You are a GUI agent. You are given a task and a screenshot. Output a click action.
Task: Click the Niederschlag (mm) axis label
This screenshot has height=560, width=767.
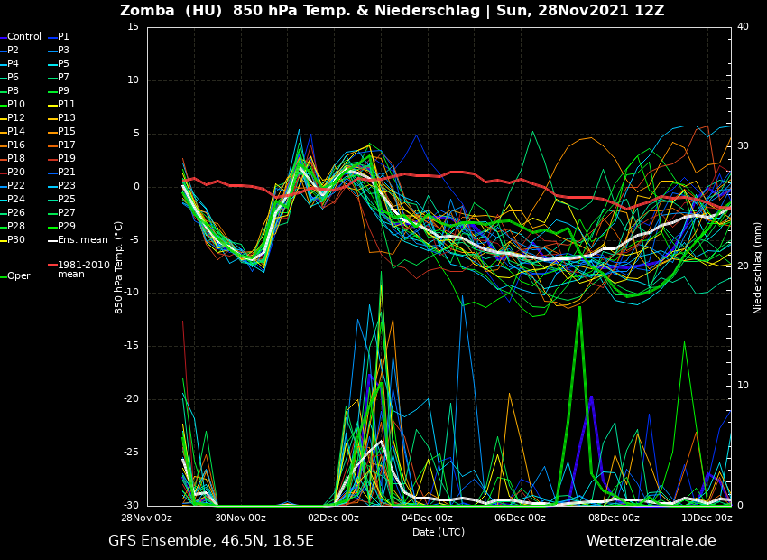click(758, 267)
